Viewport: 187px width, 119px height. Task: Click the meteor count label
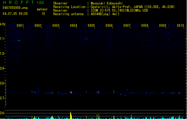(42, 9)
